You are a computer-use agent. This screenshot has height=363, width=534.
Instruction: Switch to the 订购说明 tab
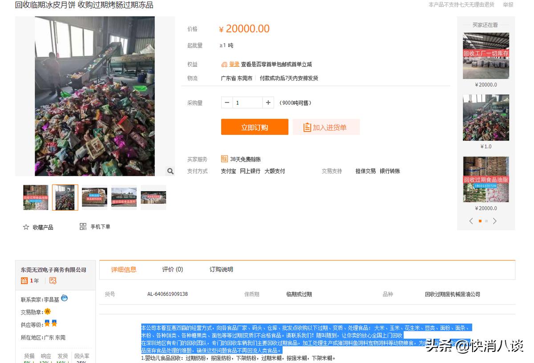(221, 270)
